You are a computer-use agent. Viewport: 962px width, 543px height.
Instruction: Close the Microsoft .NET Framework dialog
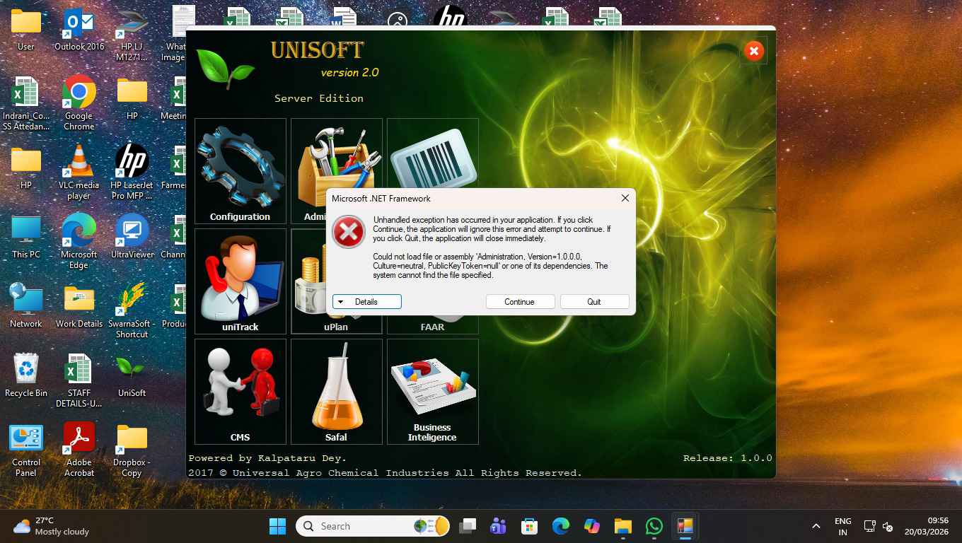tap(625, 199)
